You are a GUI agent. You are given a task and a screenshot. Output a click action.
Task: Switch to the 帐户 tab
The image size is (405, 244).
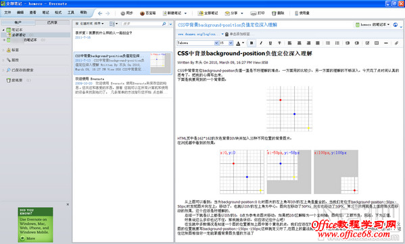coord(18,23)
